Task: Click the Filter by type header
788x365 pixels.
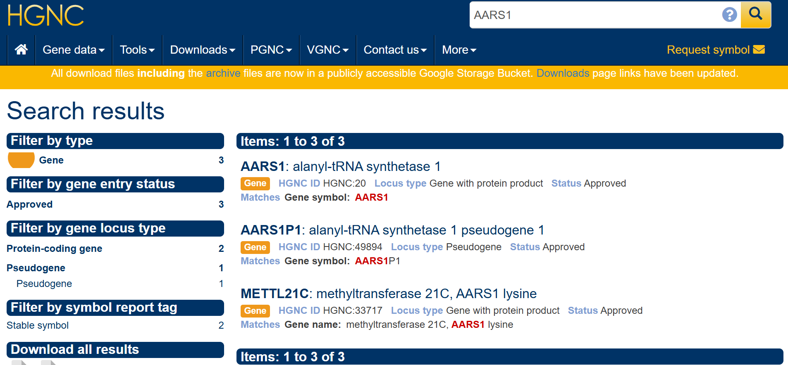Action: pyautogui.click(x=115, y=141)
